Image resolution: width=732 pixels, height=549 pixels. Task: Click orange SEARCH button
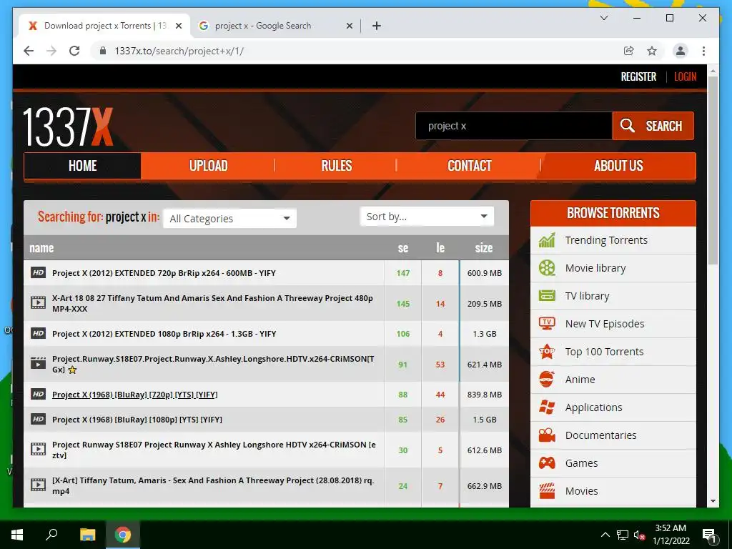tap(653, 126)
